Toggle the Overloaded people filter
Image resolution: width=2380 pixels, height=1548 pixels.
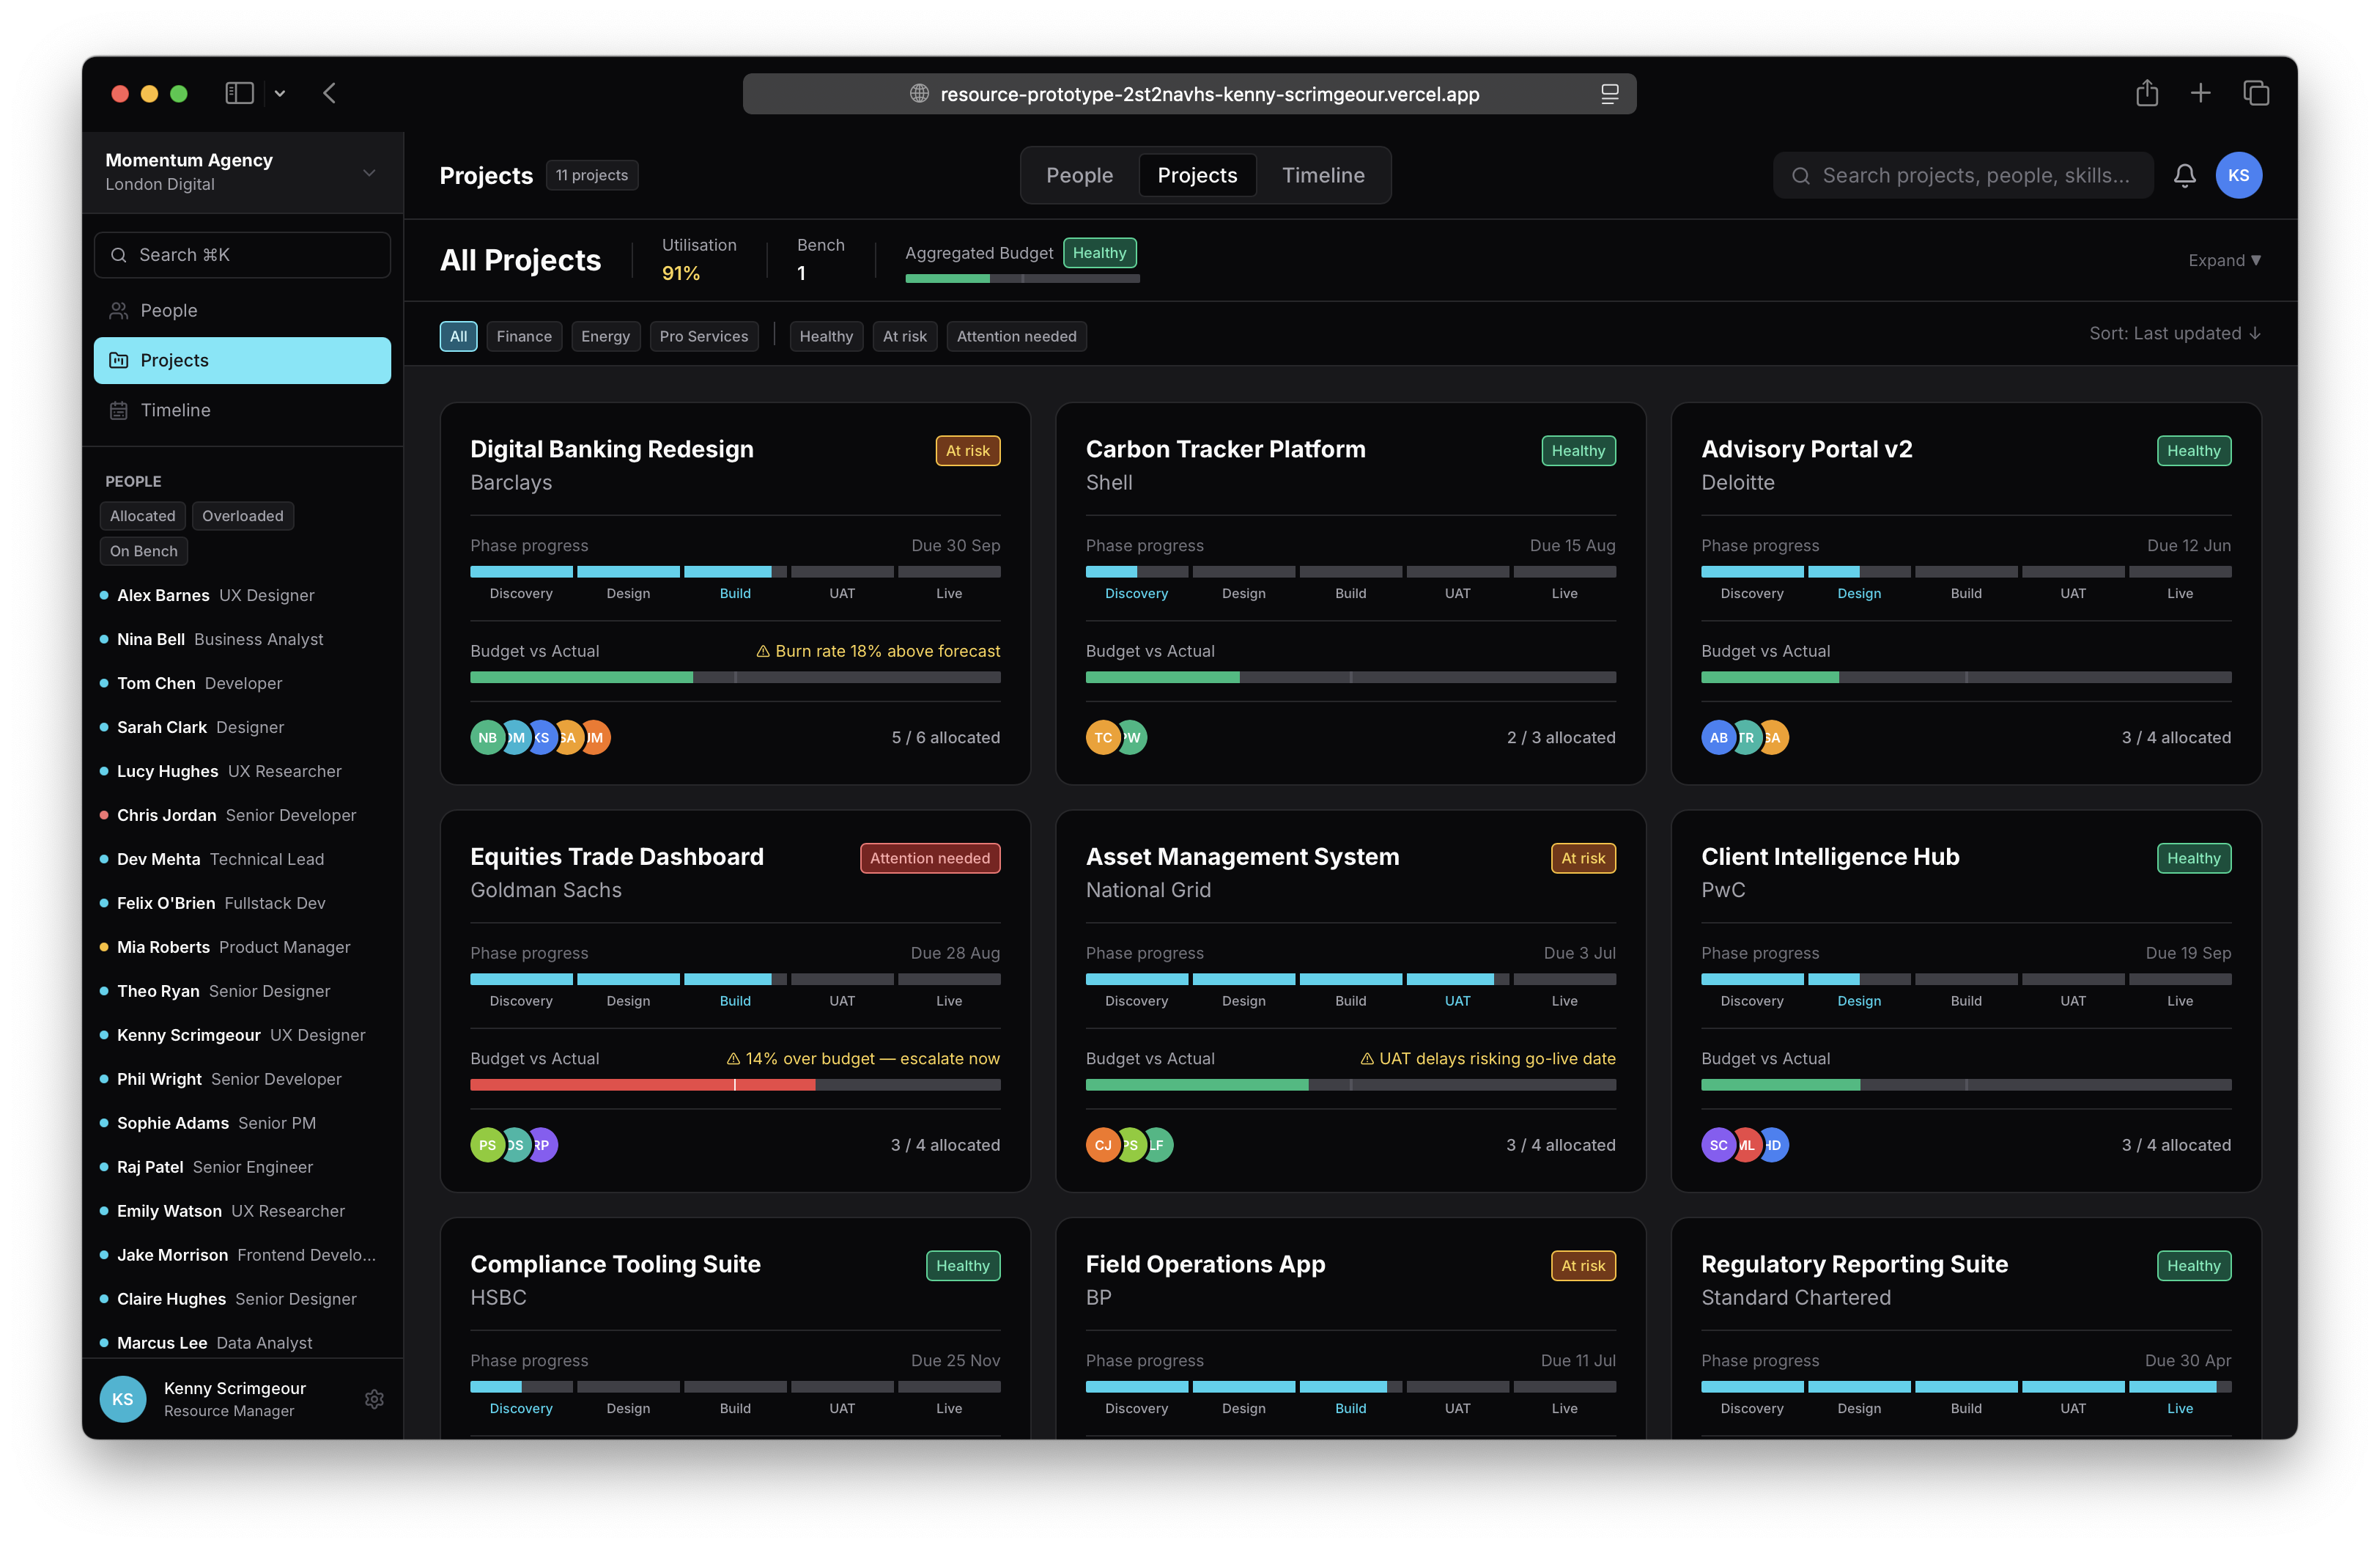click(x=242, y=516)
